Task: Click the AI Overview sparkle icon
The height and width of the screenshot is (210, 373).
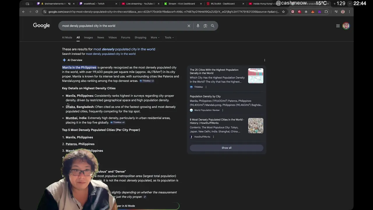Action: 64,60
